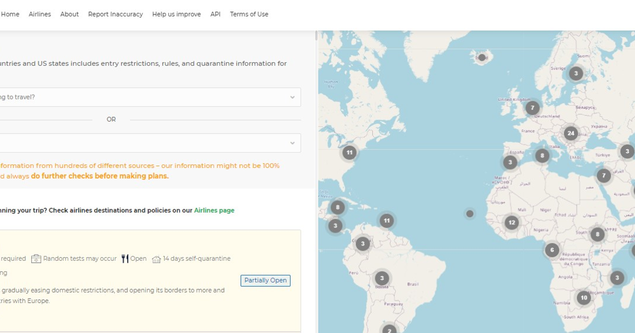Expand the second dropdown below OR
The width and height of the screenshot is (635, 333).
point(148,143)
